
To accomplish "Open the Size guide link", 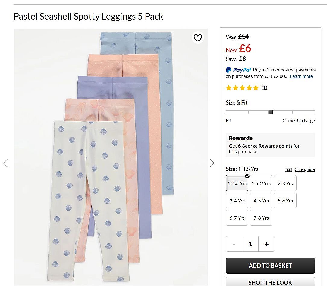I will click(305, 169).
